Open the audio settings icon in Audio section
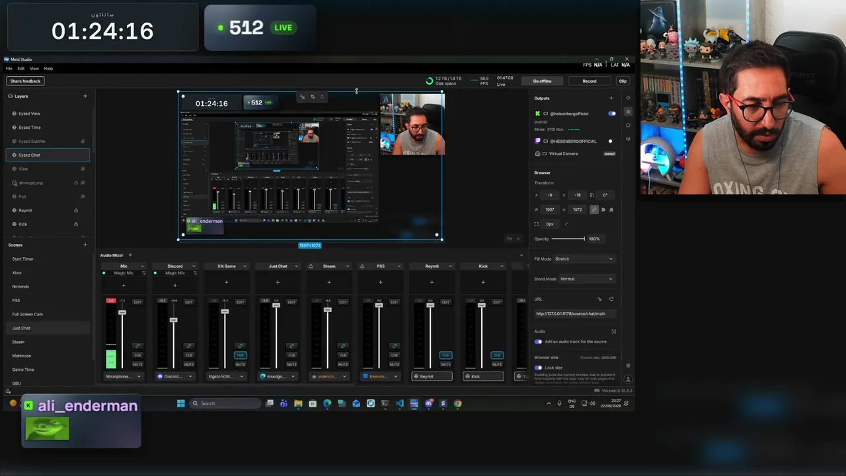This screenshot has width=846, height=476. point(613,331)
